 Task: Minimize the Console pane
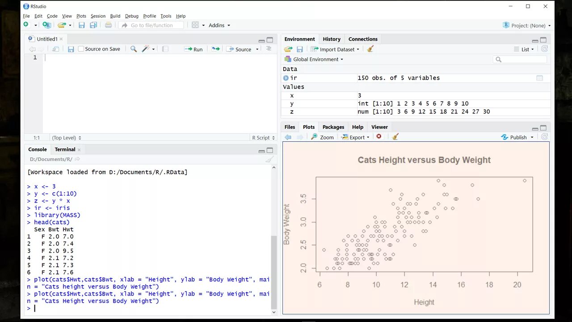click(261, 151)
